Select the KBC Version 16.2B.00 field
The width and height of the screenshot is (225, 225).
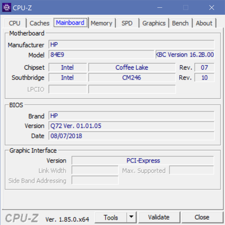click(x=185, y=54)
